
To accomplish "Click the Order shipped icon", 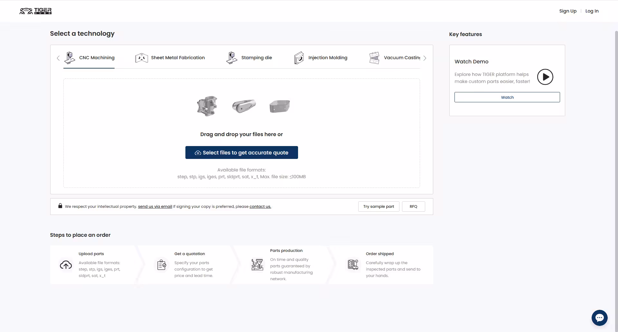I will point(353,265).
